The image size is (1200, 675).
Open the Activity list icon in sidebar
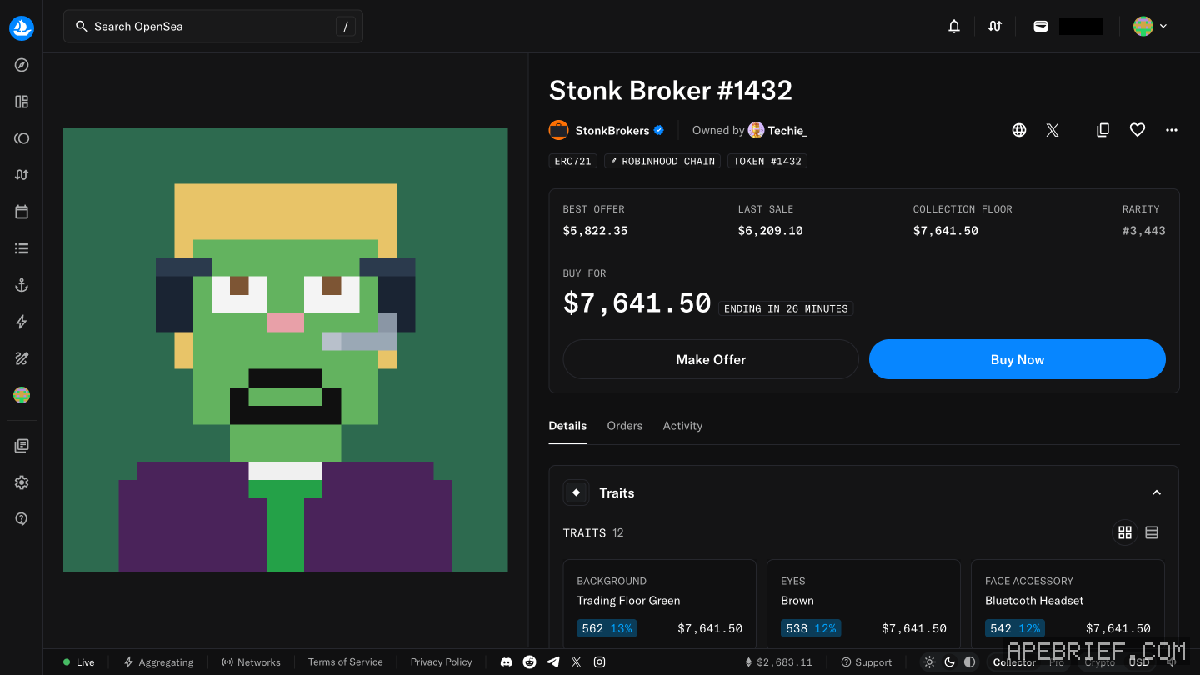(x=22, y=248)
